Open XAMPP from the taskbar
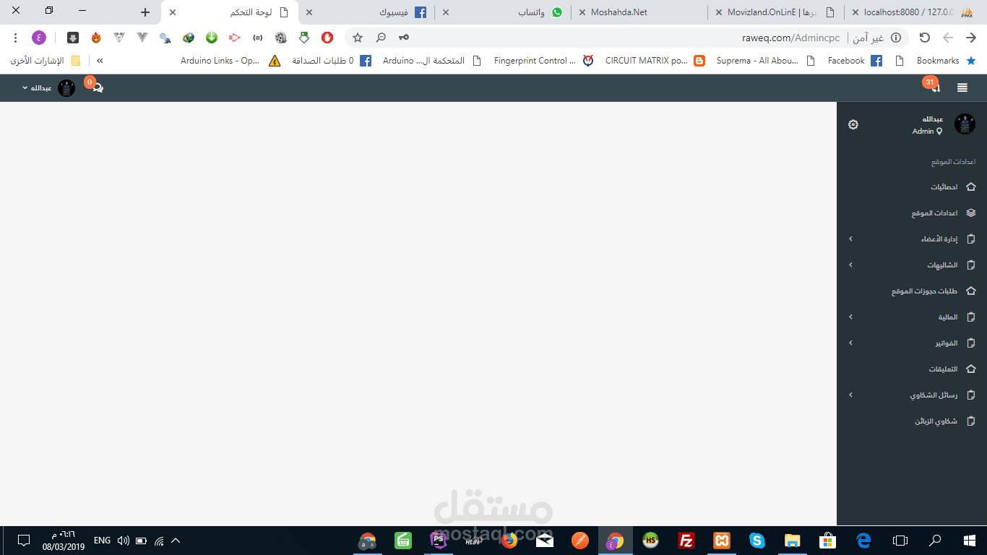The width and height of the screenshot is (987, 555). click(721, 540)
